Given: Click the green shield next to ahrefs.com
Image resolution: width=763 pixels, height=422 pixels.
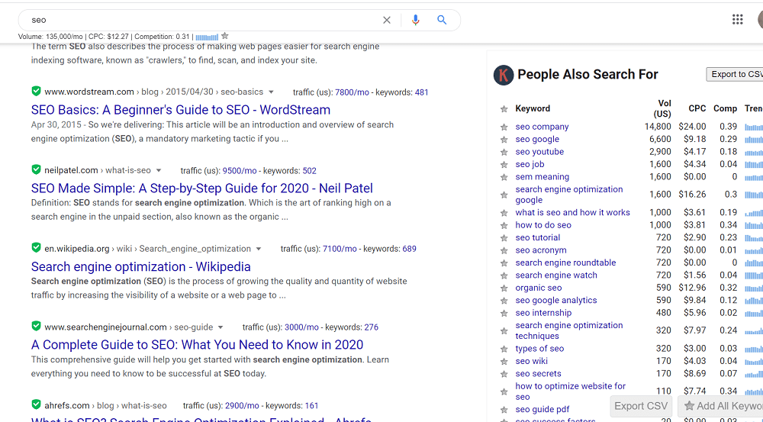Looking at the screenshot, I should [x=36, y=404].
